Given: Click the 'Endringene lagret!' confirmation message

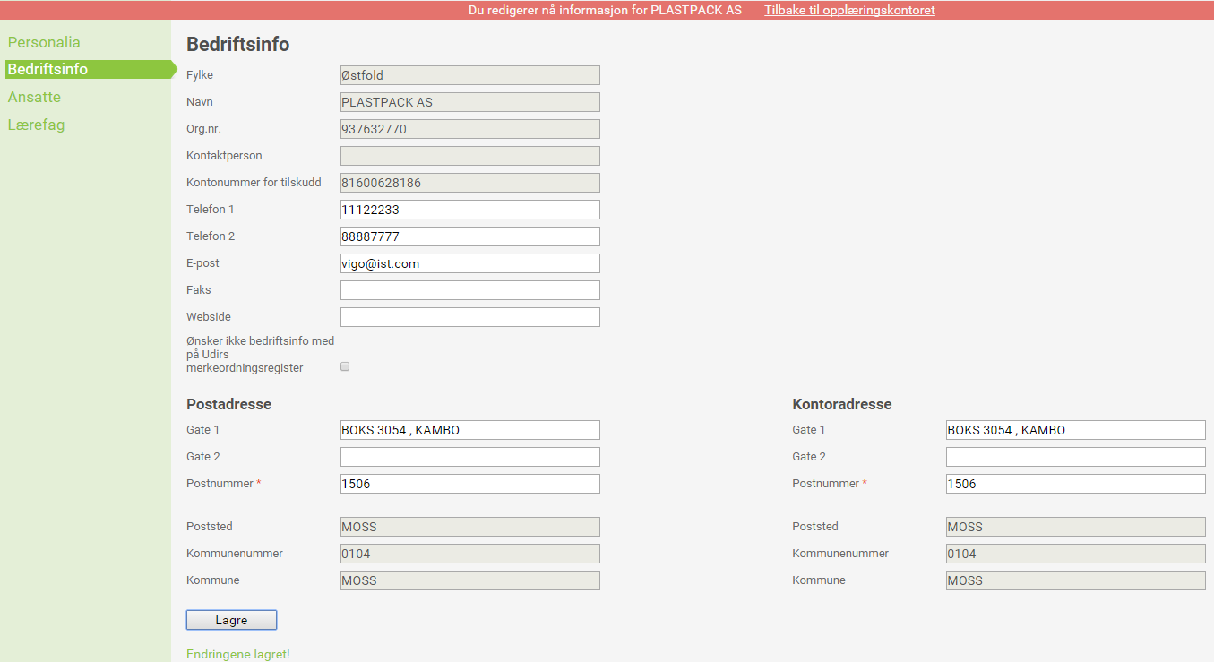Looking at the screenshot, I should 238,654.
